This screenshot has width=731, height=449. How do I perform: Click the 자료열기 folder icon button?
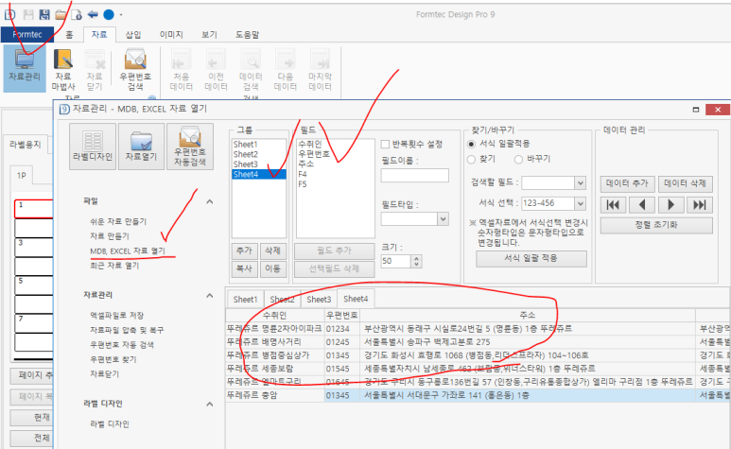[141, 147]
